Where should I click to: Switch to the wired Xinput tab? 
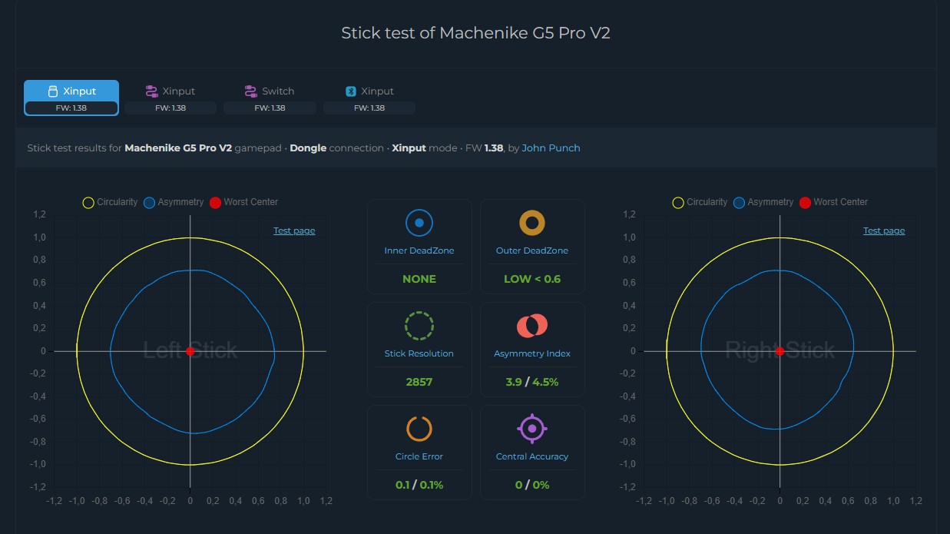170,98
